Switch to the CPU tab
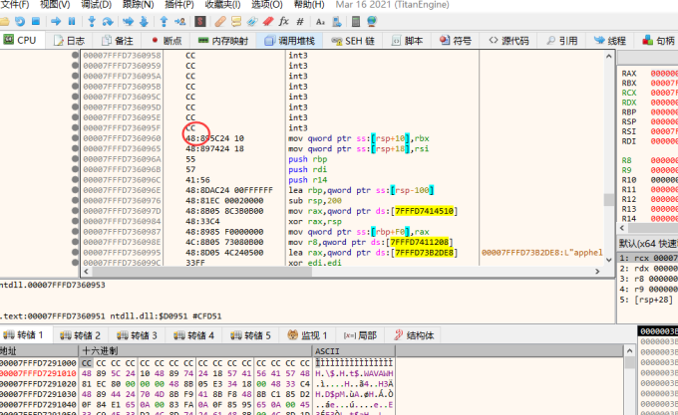Viewport: 678px width, 415px height. pos(20,40)
